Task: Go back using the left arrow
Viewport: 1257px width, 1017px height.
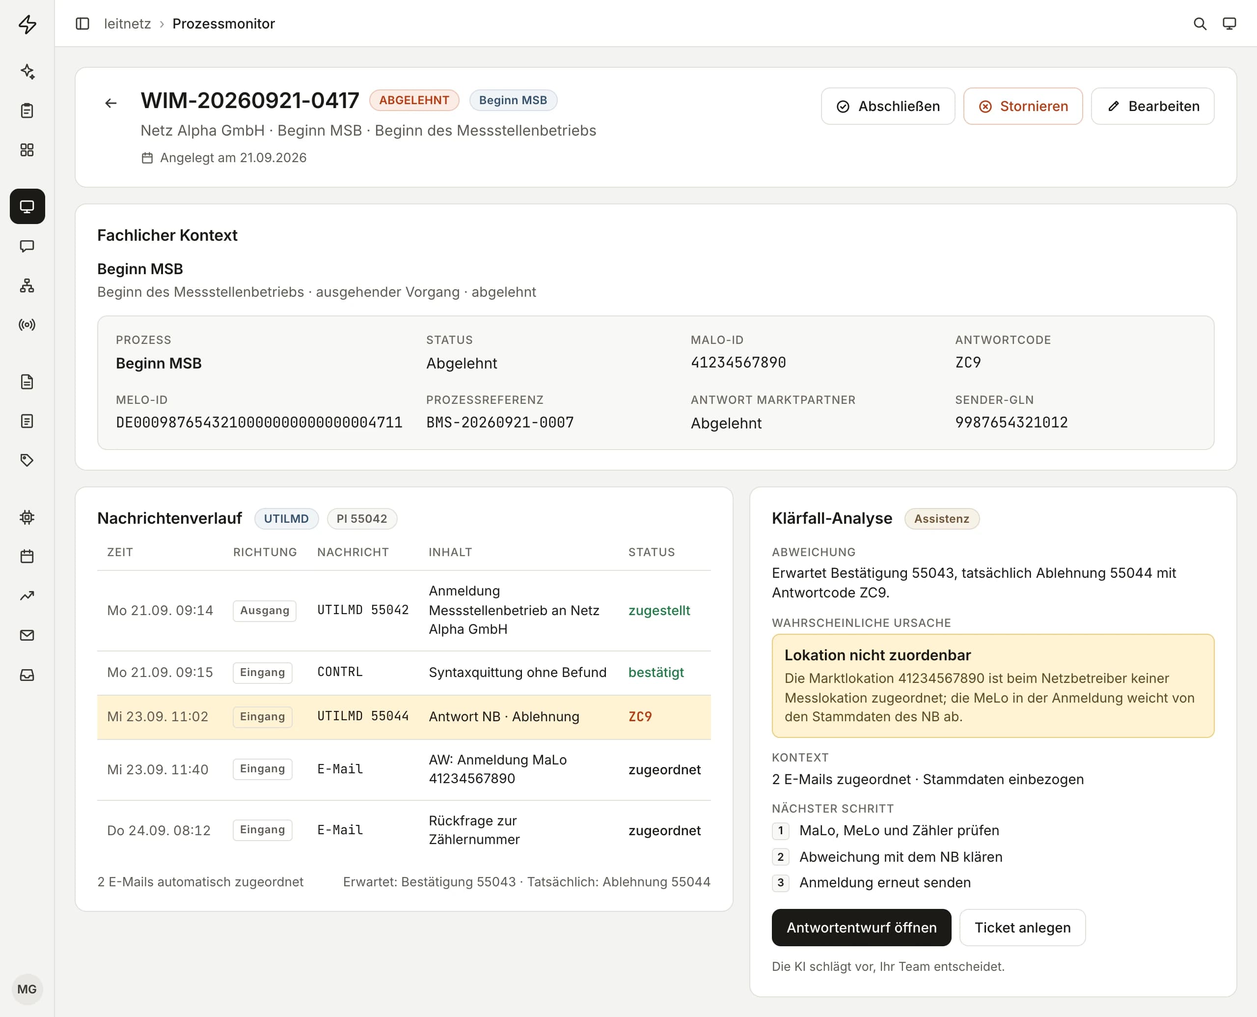Action: coord(110,104)
